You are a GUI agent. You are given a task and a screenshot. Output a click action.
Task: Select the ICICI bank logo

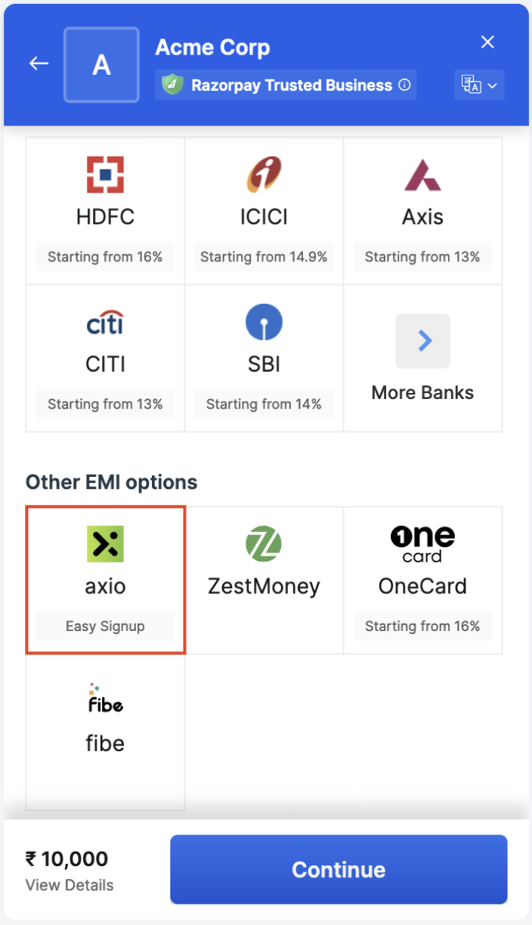[x=264, y=174]
